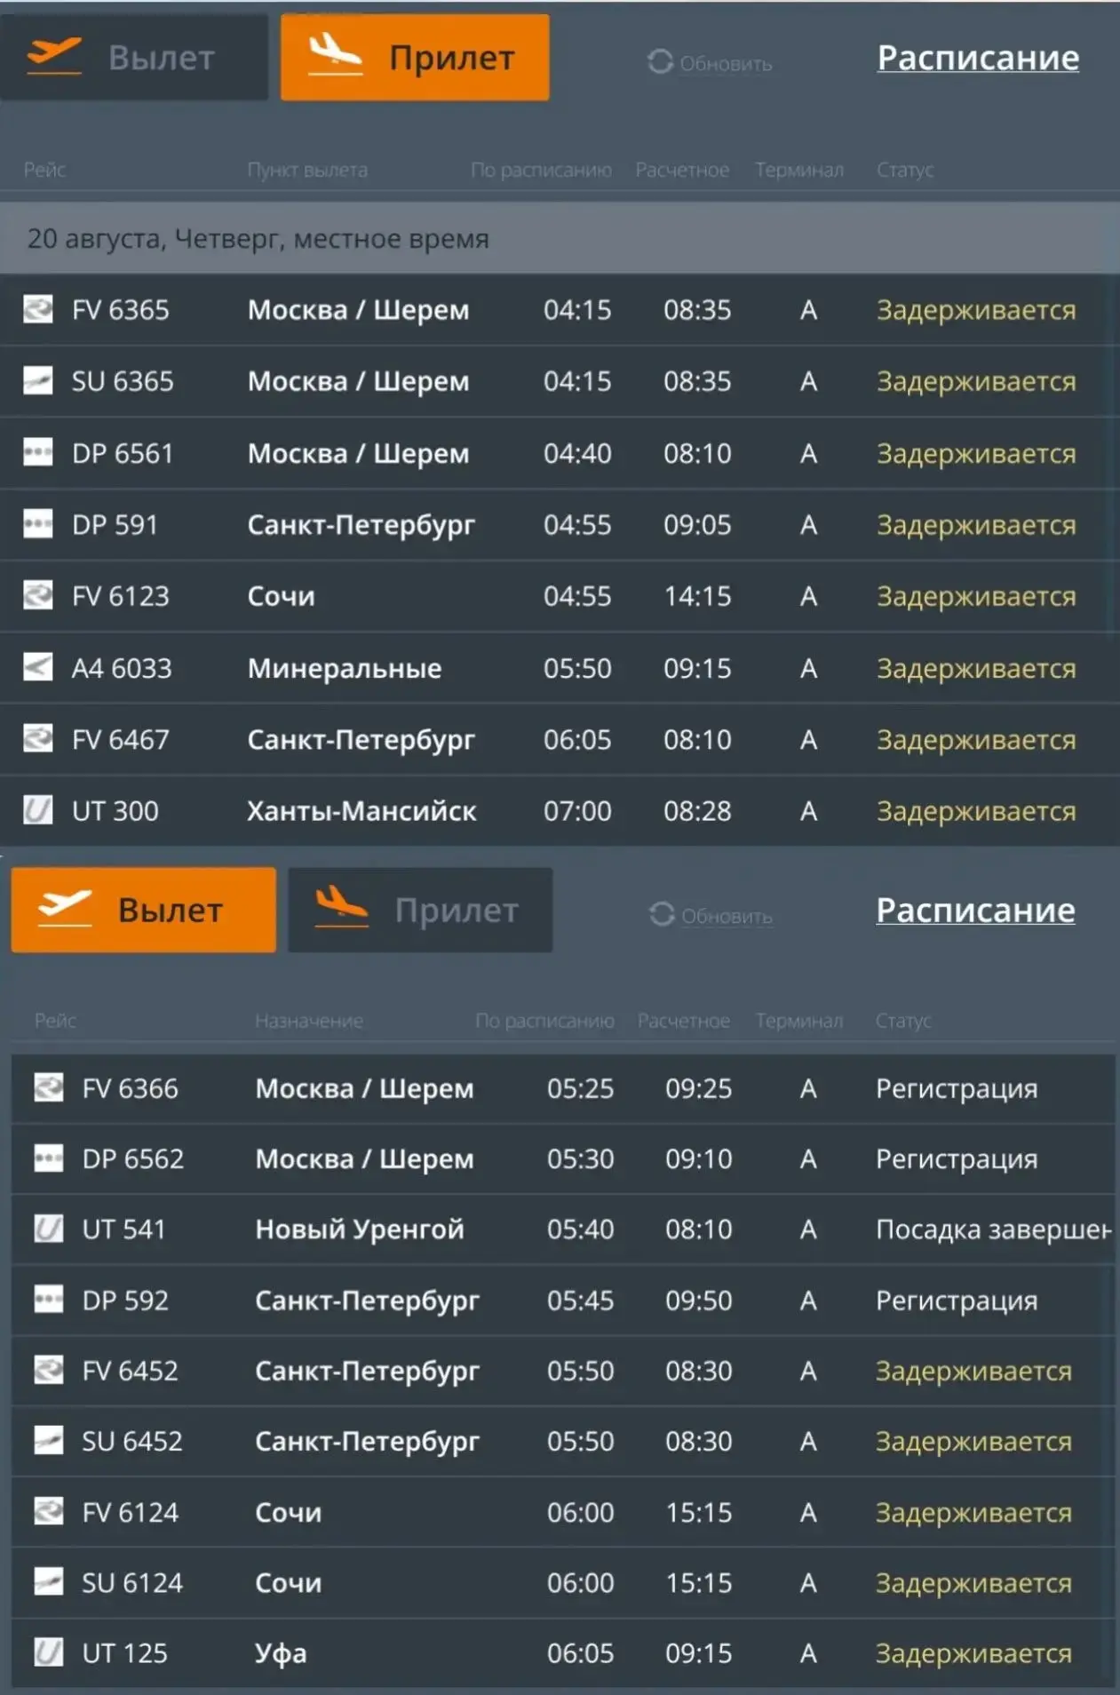The width and height of the screenshot is (1120, 1695).
Task: Click refresh icon in upper arrivals board
Action: [660, 62]
